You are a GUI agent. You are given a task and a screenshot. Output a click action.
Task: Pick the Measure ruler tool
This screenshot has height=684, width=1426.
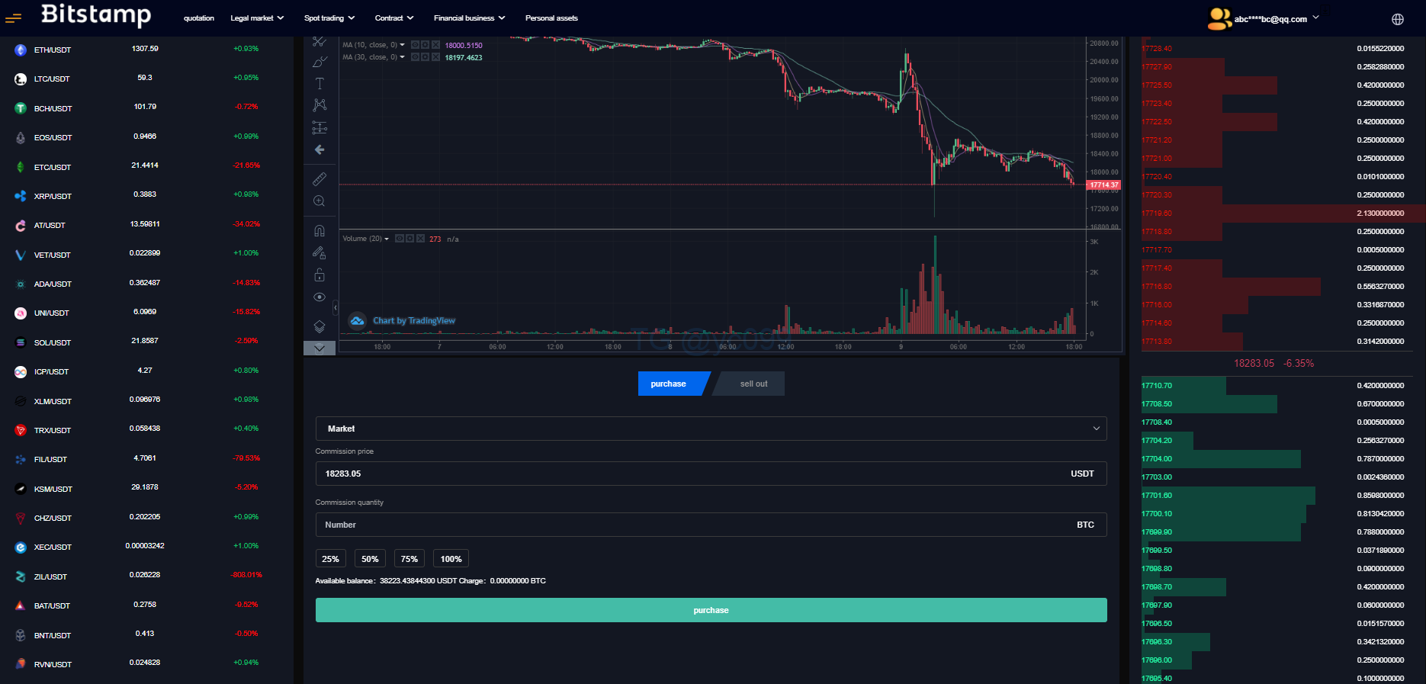[x=320, y=179]
